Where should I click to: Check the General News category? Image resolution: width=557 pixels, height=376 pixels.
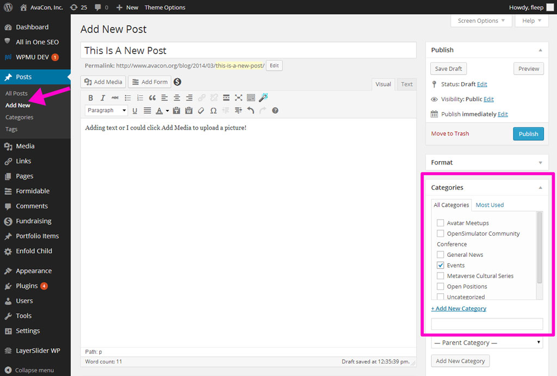pyautogui.click(x=441, y=255)
